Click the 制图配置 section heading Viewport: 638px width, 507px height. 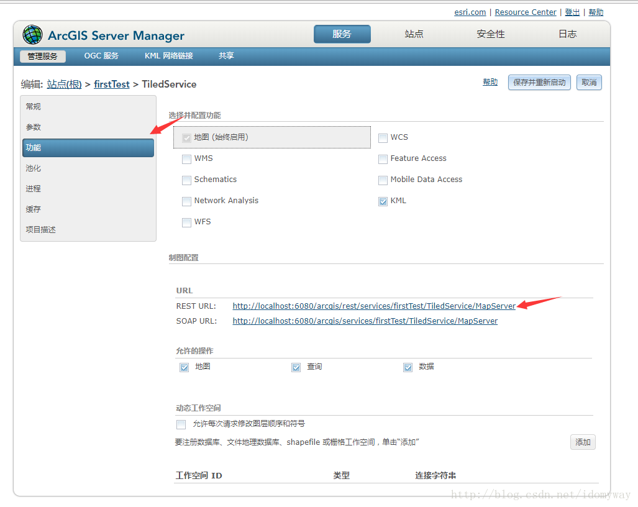click(183, 258)
